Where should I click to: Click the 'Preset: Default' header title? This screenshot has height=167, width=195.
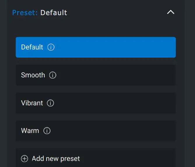click(40, 13)
